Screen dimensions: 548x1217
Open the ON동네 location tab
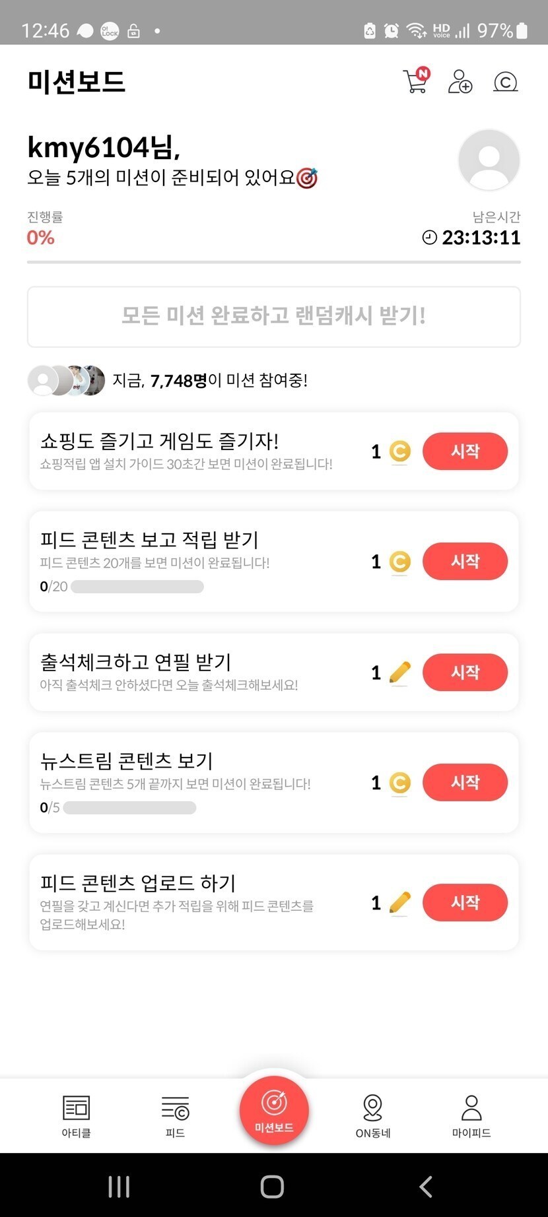pyautogui.click(x=373, y=1116)
